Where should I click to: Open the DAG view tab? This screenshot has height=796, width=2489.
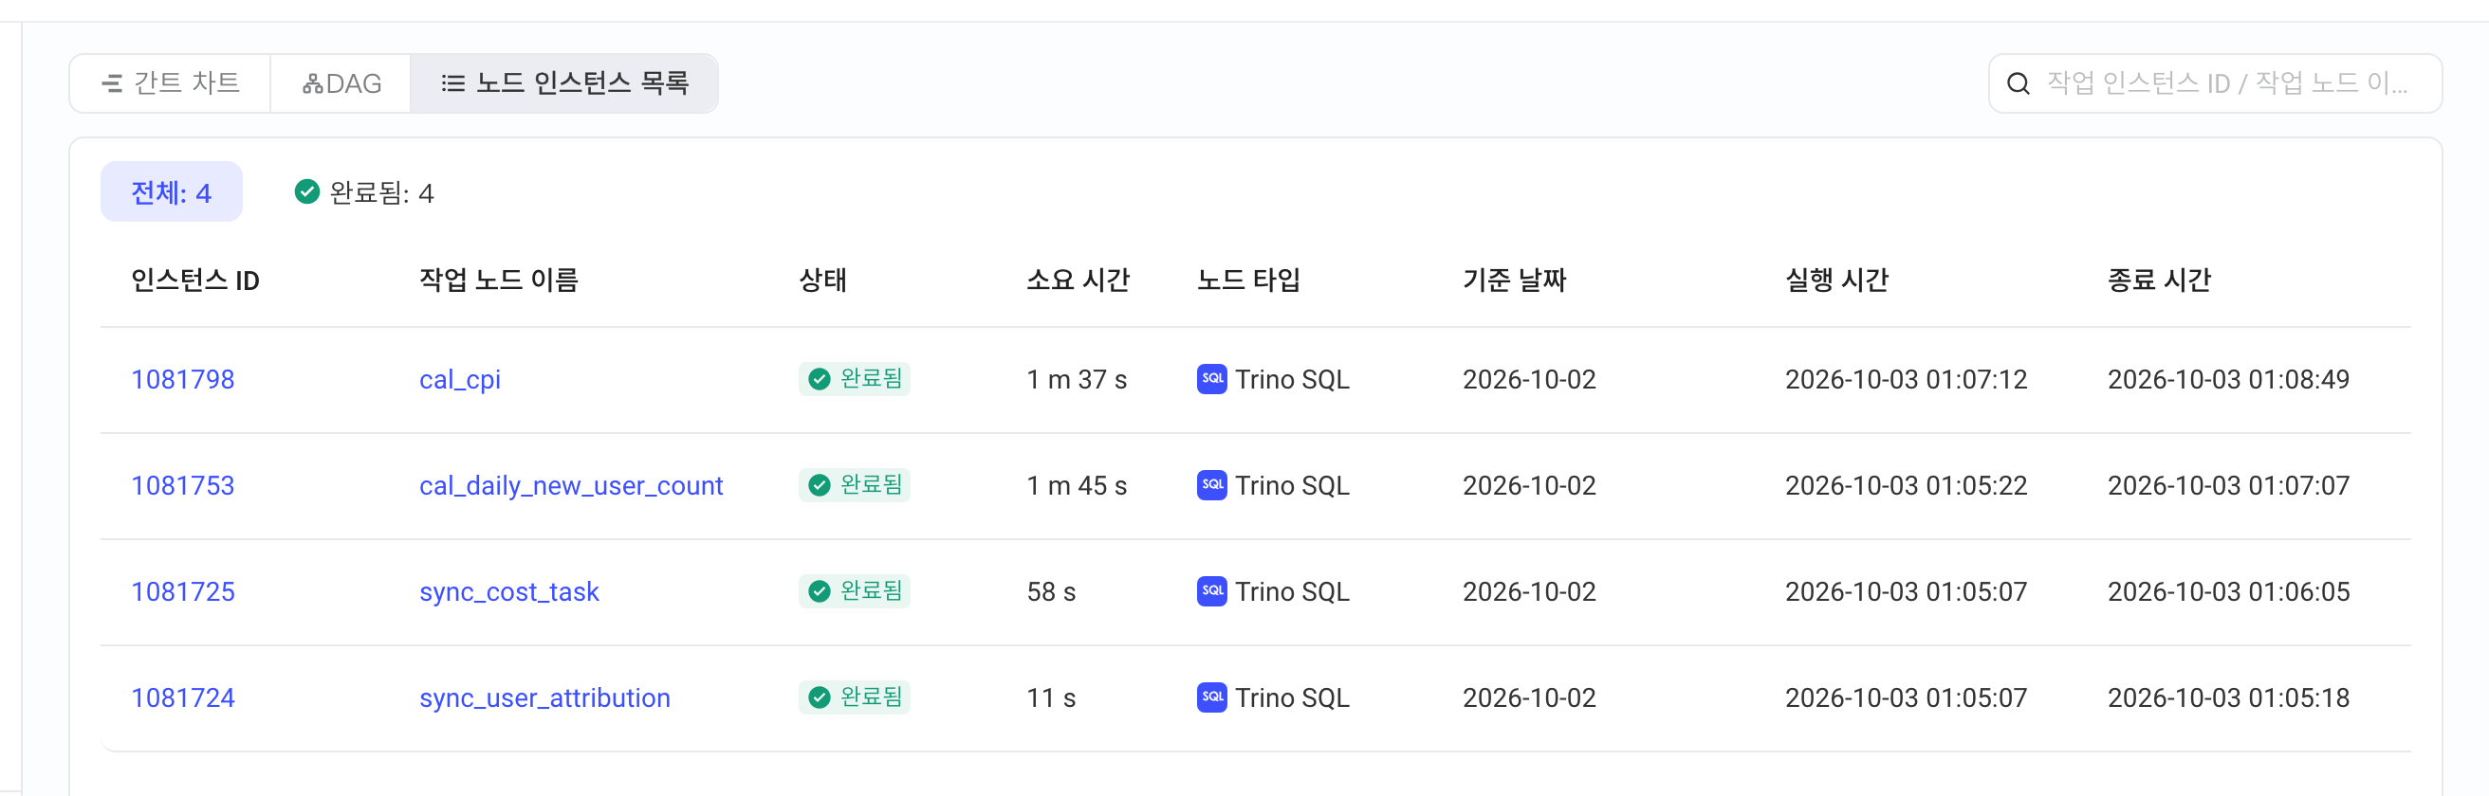coord(341,84)
